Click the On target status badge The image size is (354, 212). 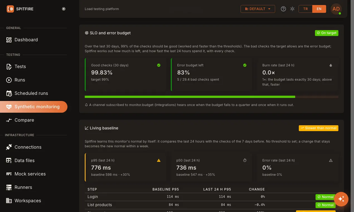pyautogui.click(x=327, y=33)
